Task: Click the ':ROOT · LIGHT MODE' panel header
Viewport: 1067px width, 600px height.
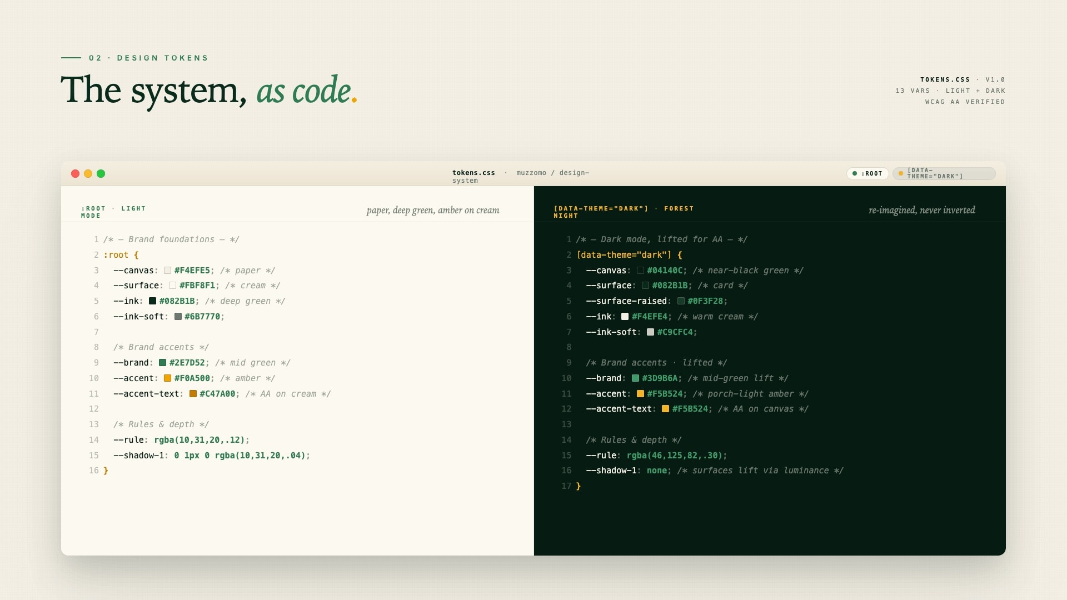Action: [x=113, y=212]
